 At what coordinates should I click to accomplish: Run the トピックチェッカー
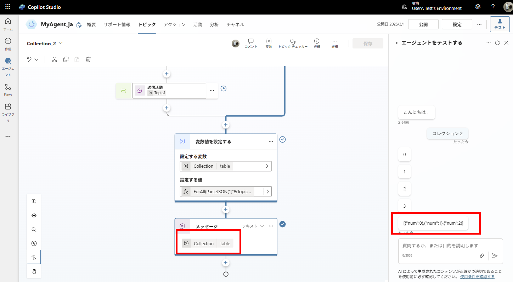[293, 42]
